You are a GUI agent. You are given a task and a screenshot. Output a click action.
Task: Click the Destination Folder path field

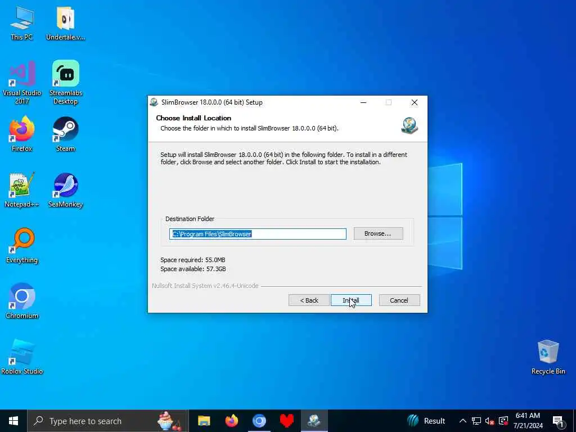coord(258,234)
